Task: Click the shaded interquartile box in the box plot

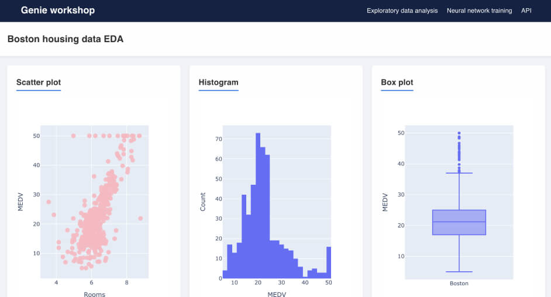Action: (459, 222)
